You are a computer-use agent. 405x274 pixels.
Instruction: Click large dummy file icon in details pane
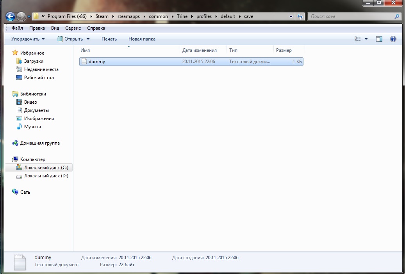(x=20, y=262)
